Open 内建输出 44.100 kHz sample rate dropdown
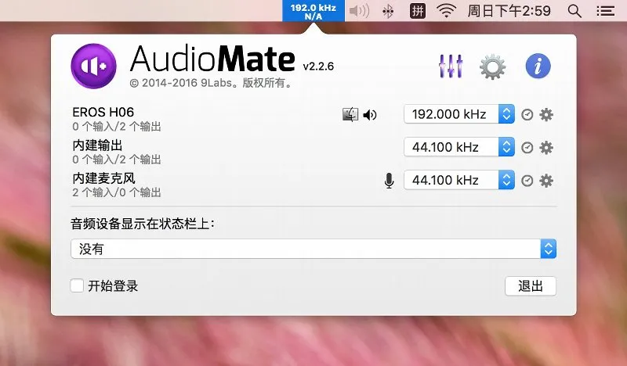This screenshot has width=627, height=366. click(459, 147)
